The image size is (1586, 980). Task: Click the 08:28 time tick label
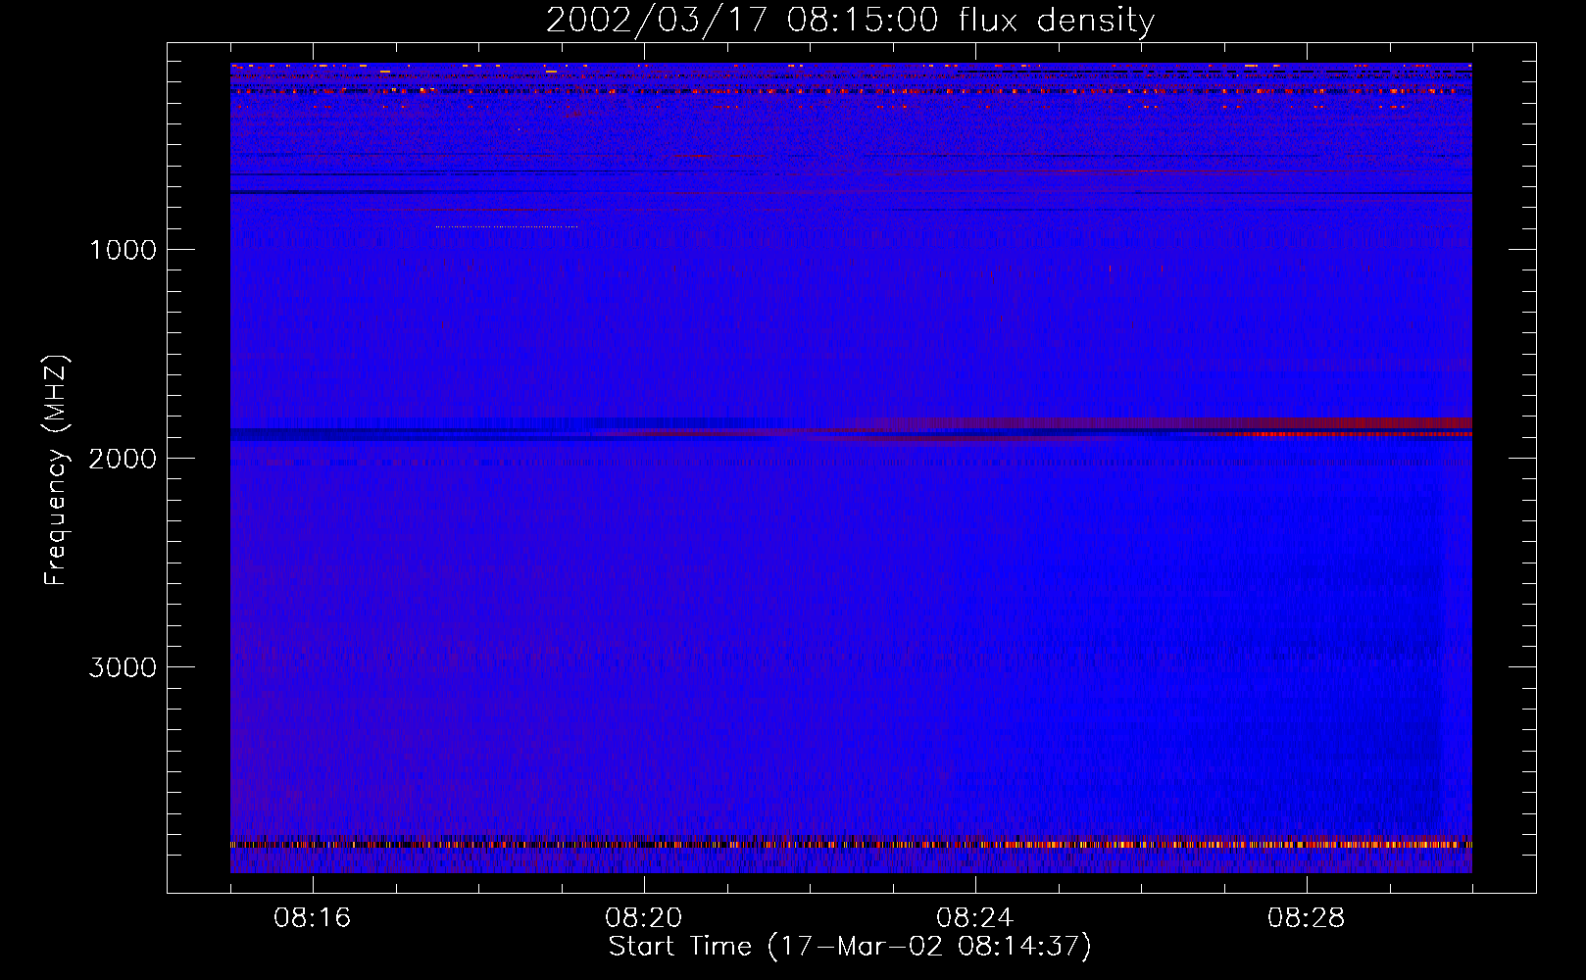[1307, 918]
